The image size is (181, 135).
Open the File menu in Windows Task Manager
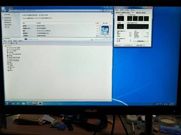(x=117, y=10)
